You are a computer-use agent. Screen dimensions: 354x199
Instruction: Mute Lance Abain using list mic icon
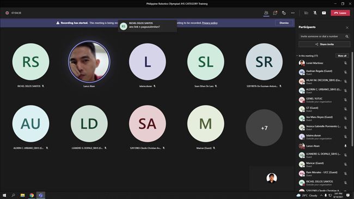tap(345, 146)
